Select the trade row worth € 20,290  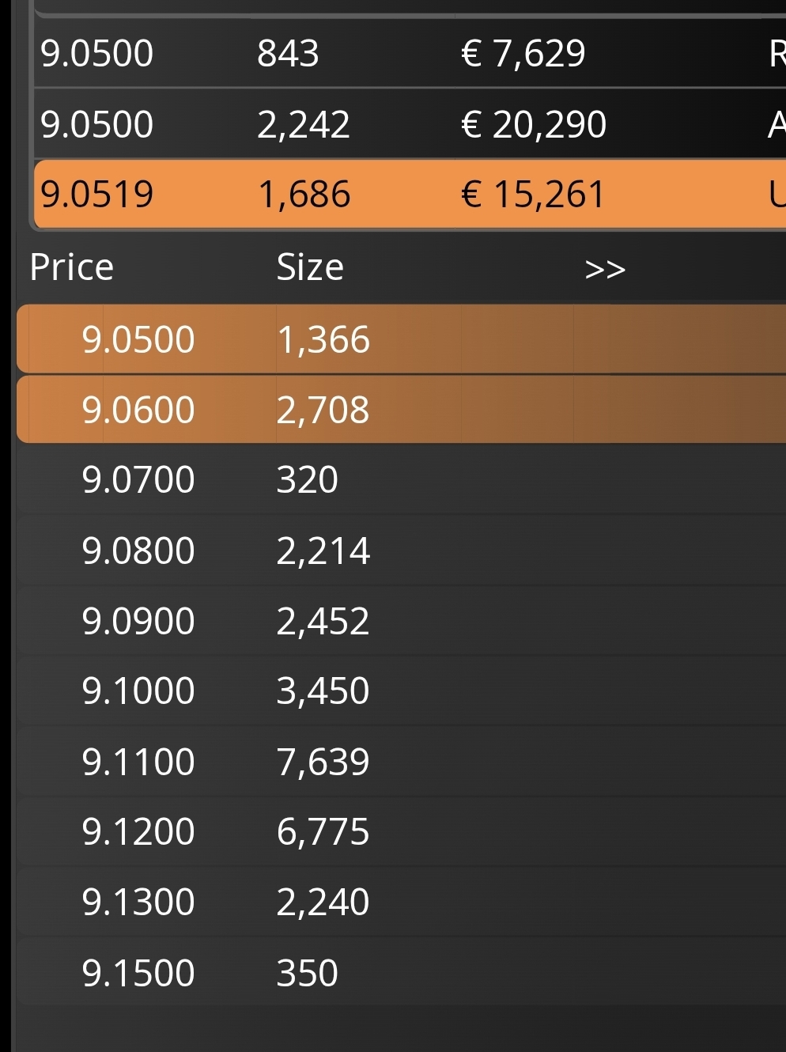click(534, 124)
